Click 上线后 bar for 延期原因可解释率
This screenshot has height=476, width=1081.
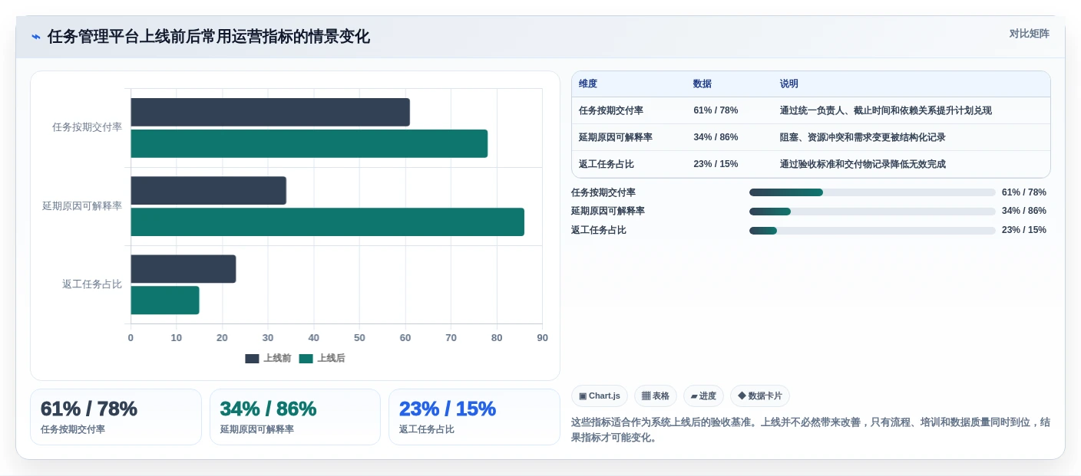click(x=328, y=222)
